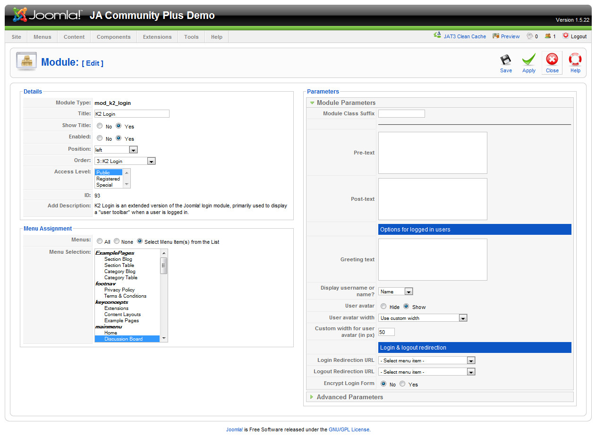
Task: Click the JAT3 Clean Cache icon
Action: tap(437, 36)
